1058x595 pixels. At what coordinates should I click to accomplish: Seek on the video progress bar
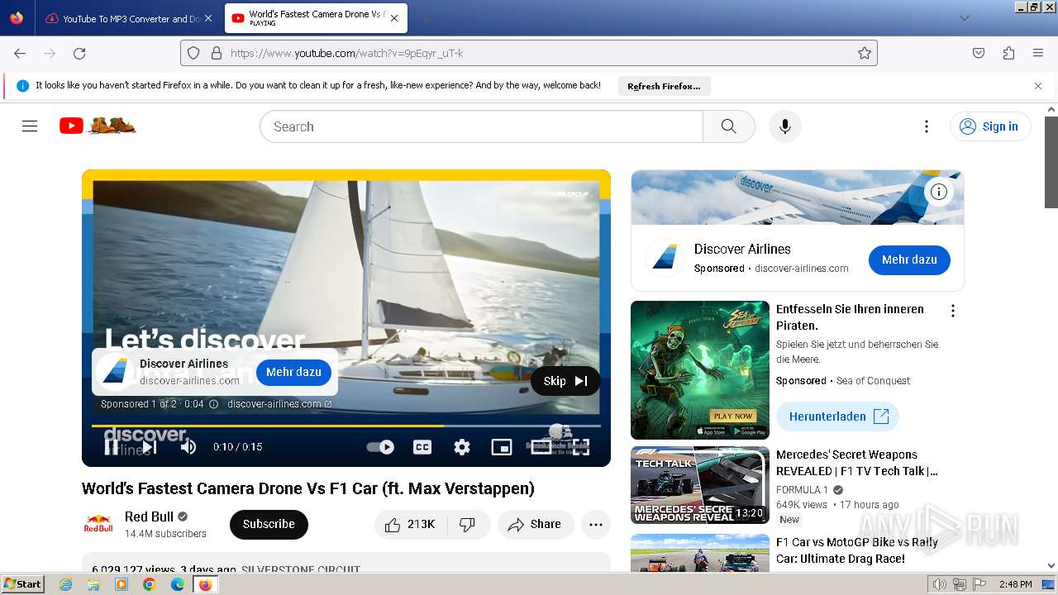click(346, 426)
